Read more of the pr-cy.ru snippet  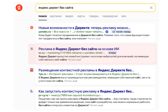tap(96, 105)
